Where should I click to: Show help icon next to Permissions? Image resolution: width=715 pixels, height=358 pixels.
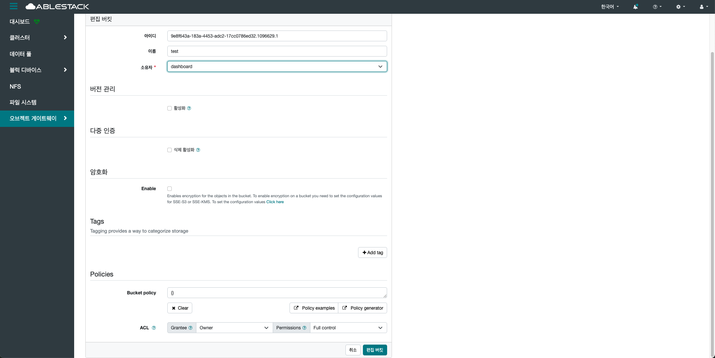pos(304,328)
